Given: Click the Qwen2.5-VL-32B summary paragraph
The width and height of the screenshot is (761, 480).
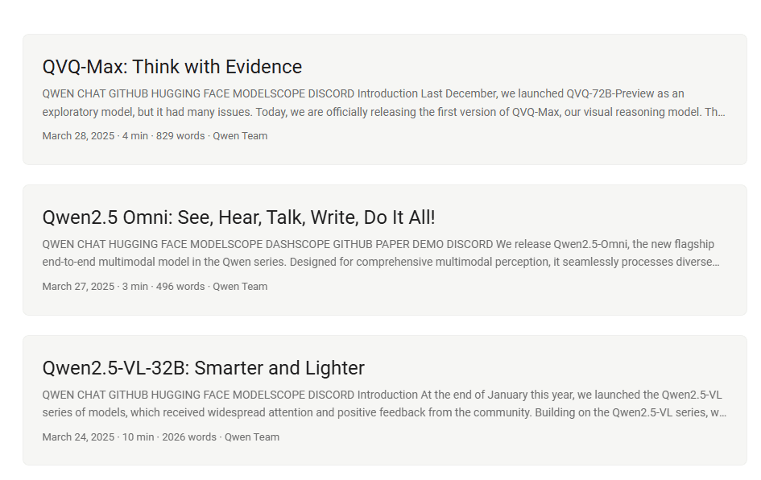Looking at the screenshot, I should click(384, 403).
